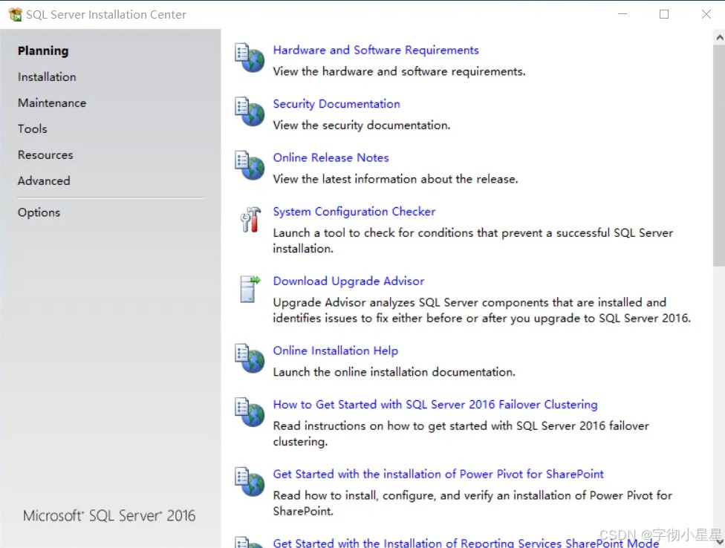Image resolution: width=725 pixels, height=548 pixels.
Task: Click the vertical scrollbar thumb
Action: pos(719,156)
